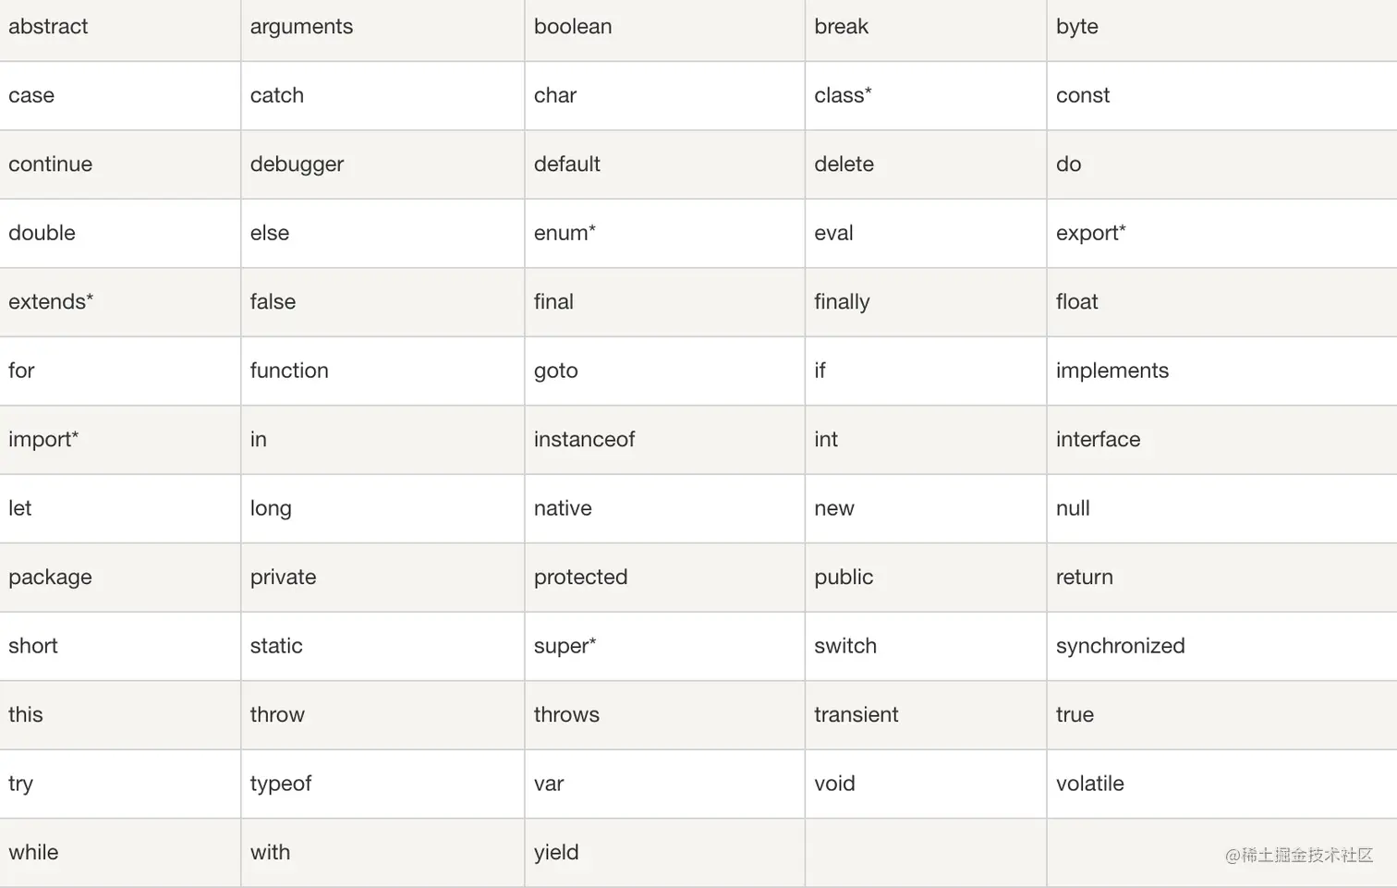Click the 'protected' keyword
This screenshot has width=1397, height=888.
pos(580,578)
